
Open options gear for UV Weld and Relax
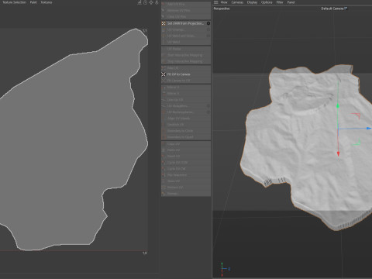pyautogui.click(x=208, y=36)
